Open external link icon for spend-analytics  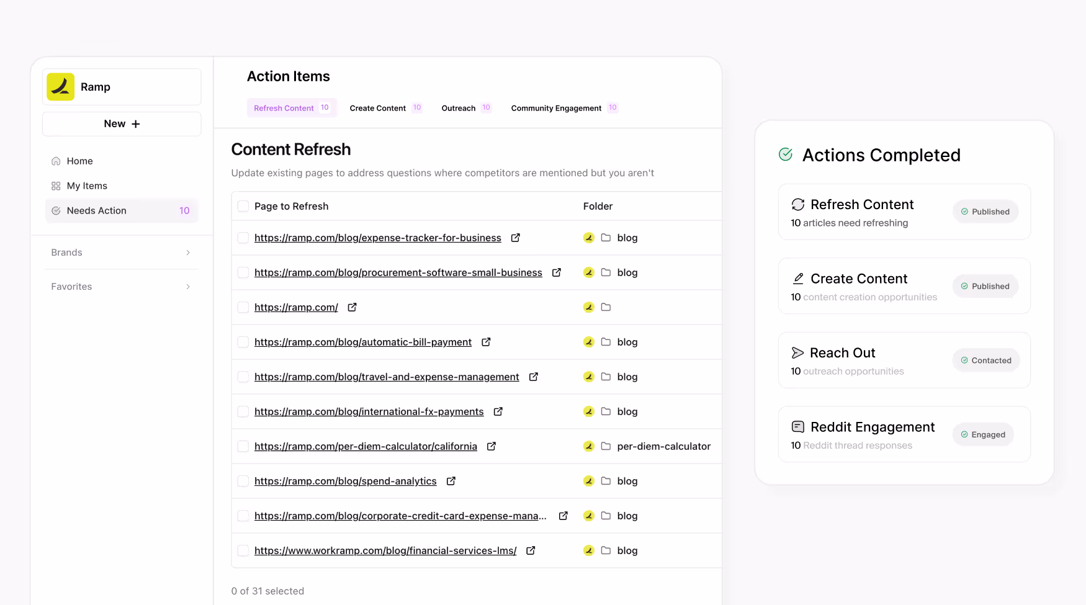click(451, 481)
